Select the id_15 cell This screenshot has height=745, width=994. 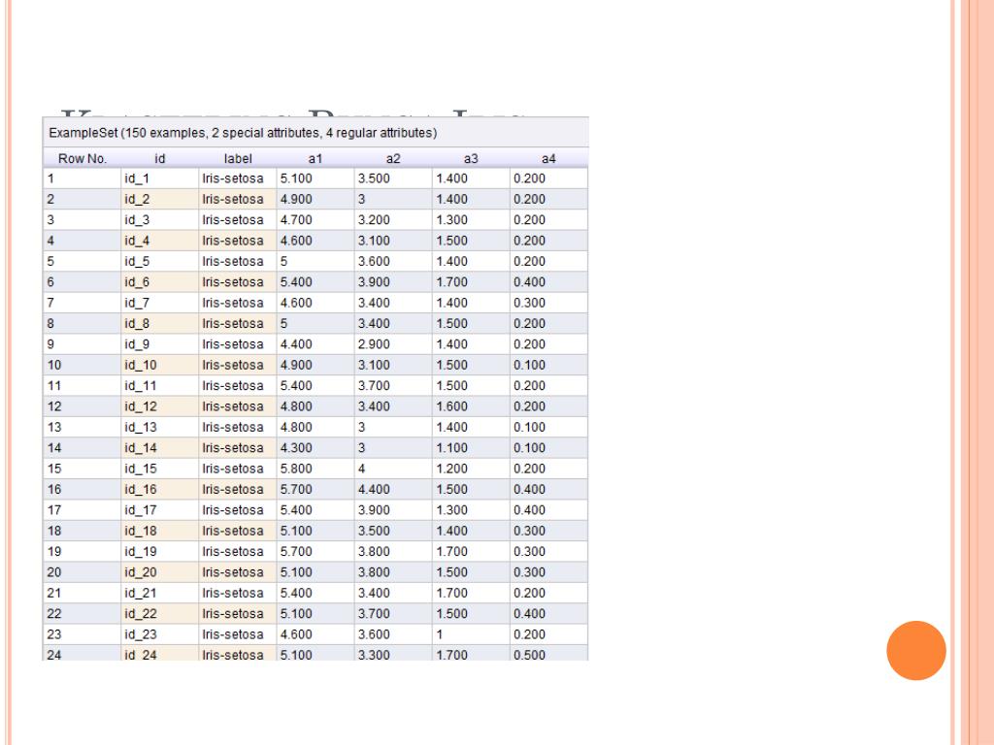(160, 469)
